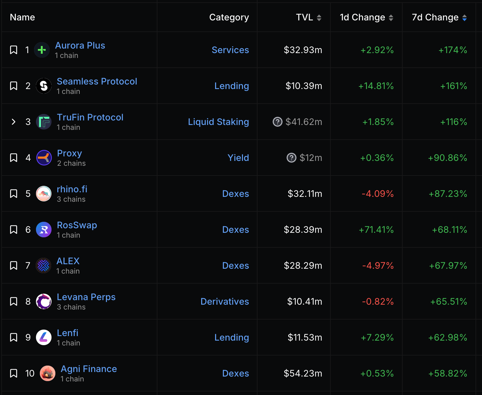Bookmark the ALEX row
The image size is (482, 395).
14,265
